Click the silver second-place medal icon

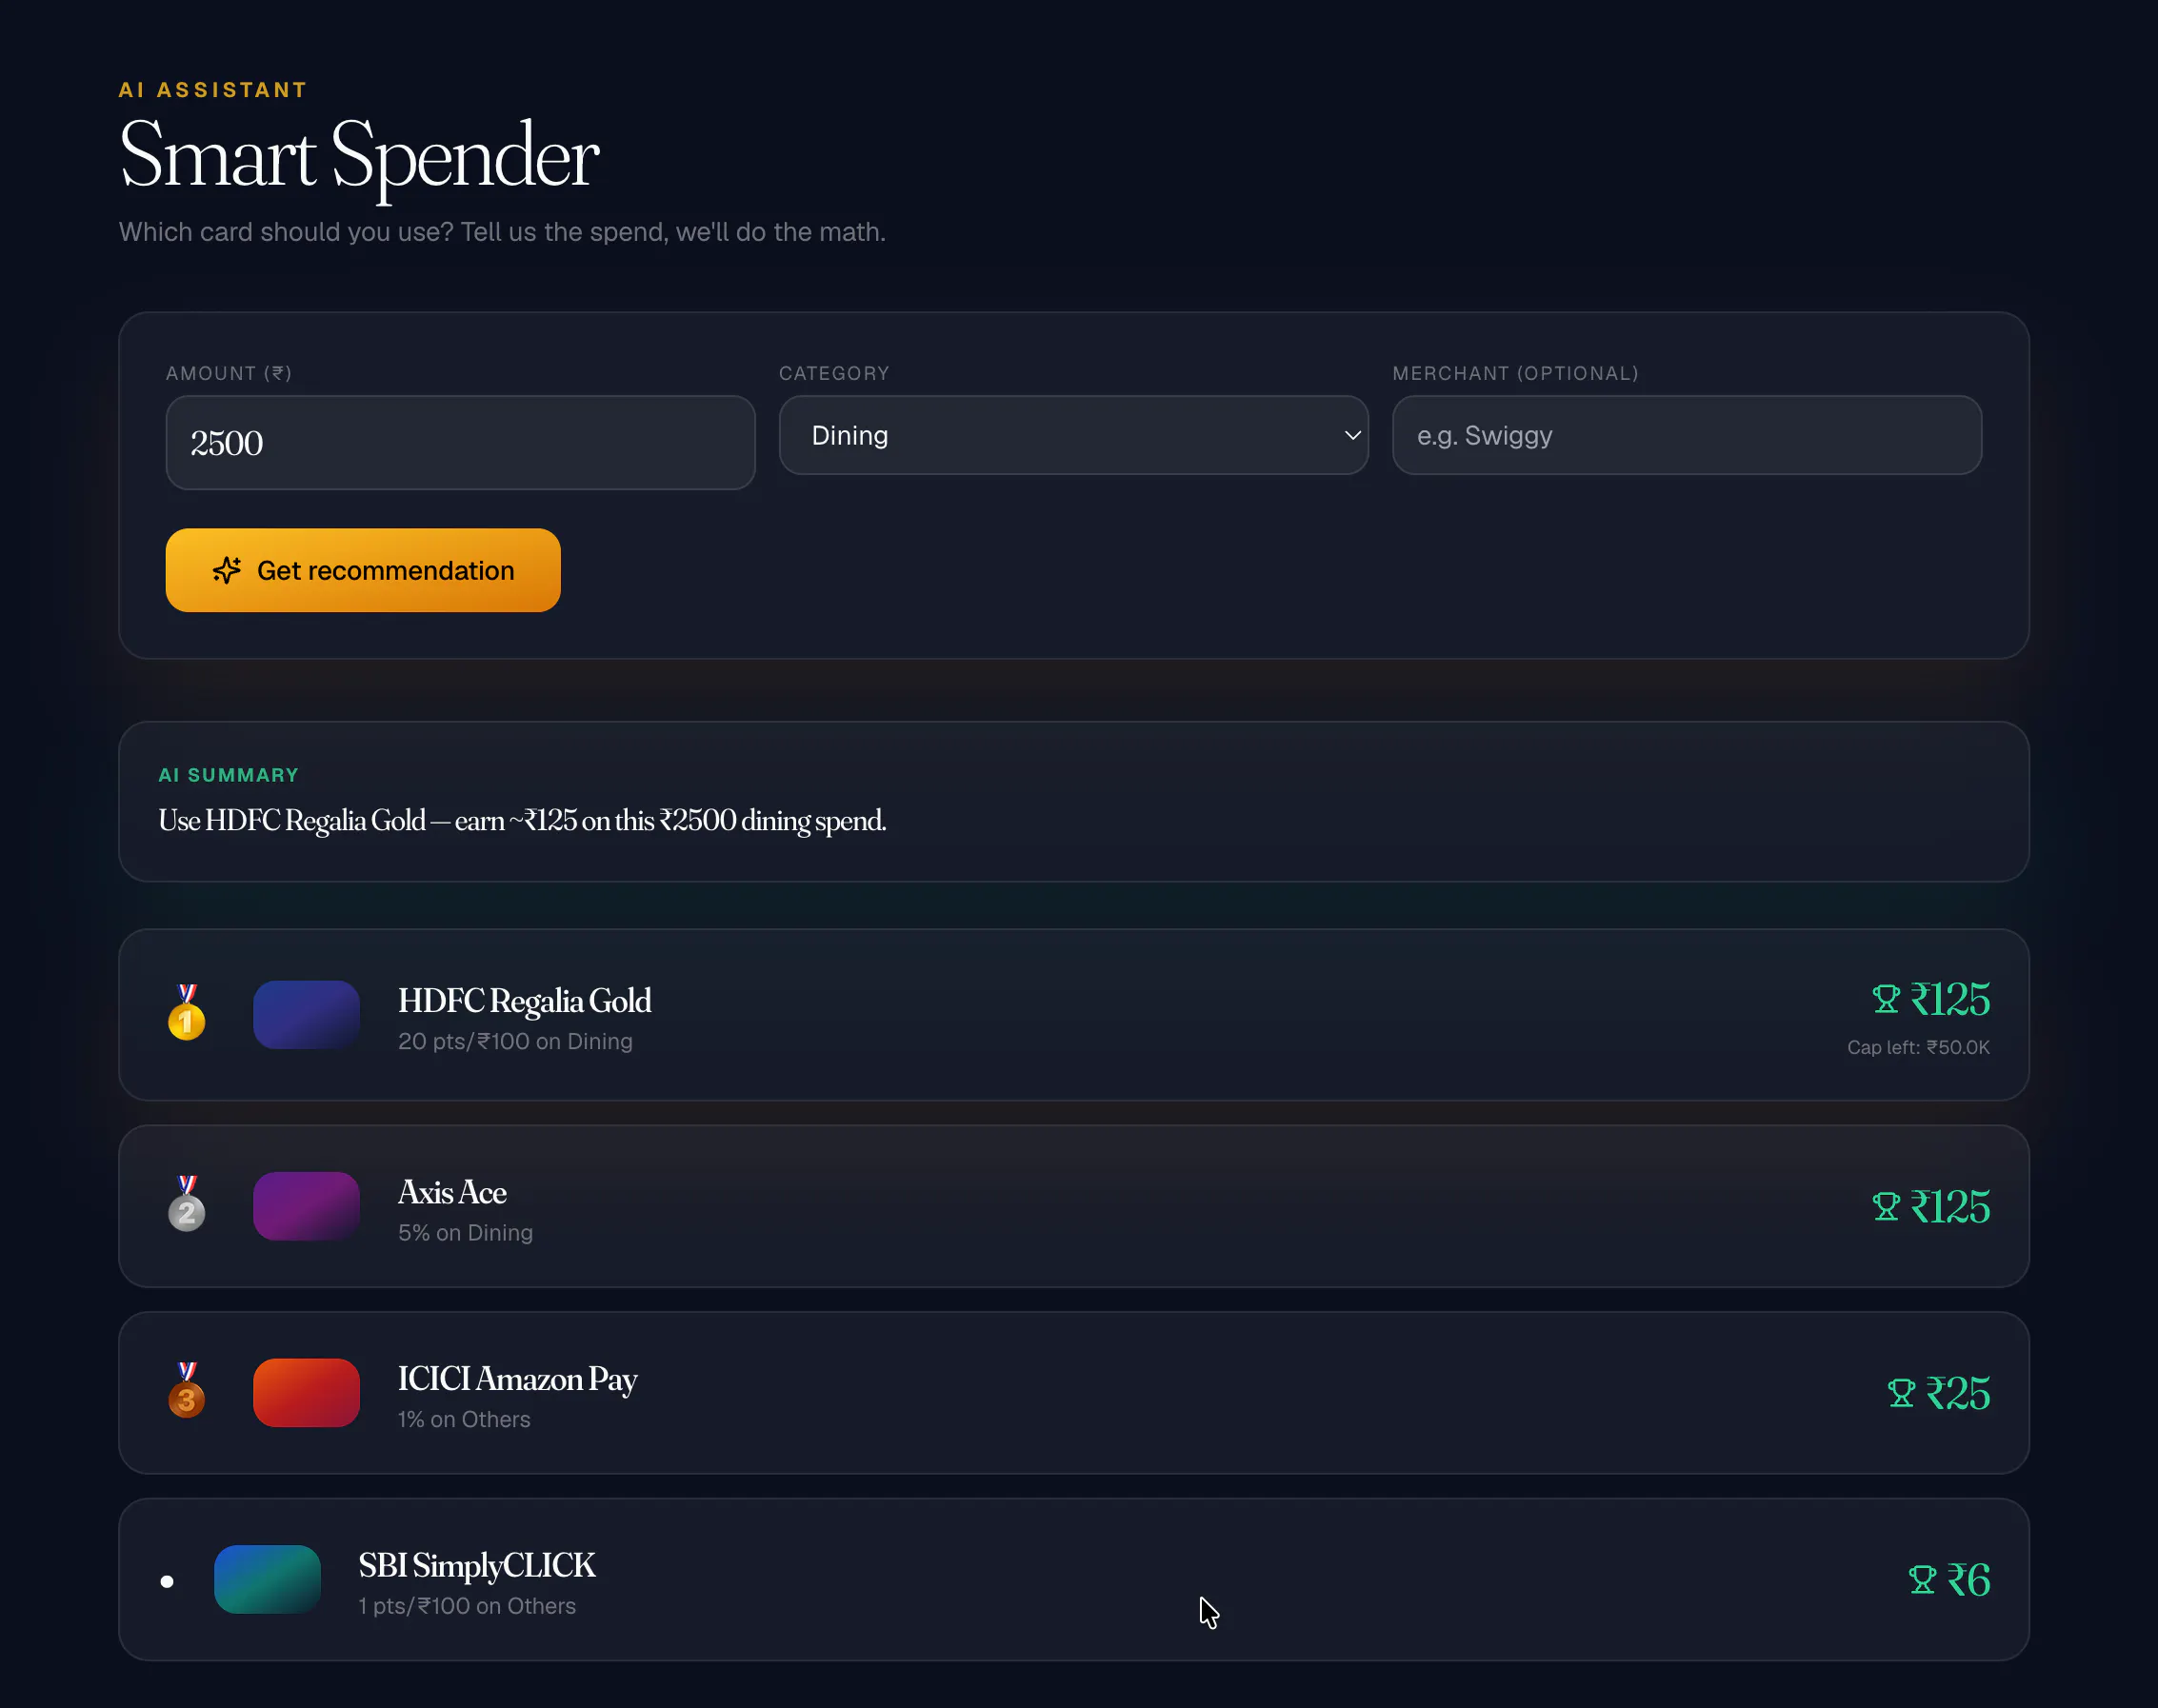coord(187,1204)
